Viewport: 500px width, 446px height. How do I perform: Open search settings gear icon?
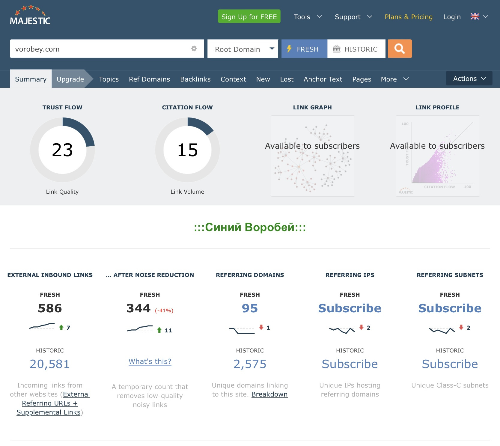pyautogui.click(x=194, y=48)
